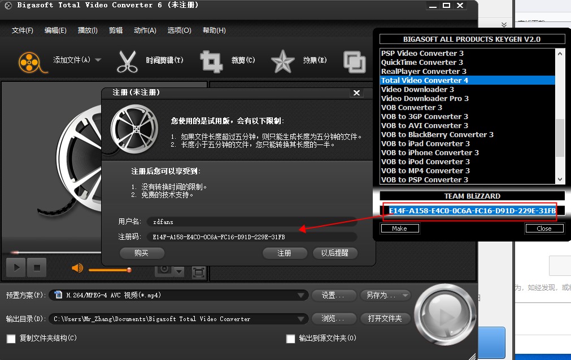Viewport: 571px width, 360px height.
Task: Open the 另存为... dropdown button
Action: [385, 295]
